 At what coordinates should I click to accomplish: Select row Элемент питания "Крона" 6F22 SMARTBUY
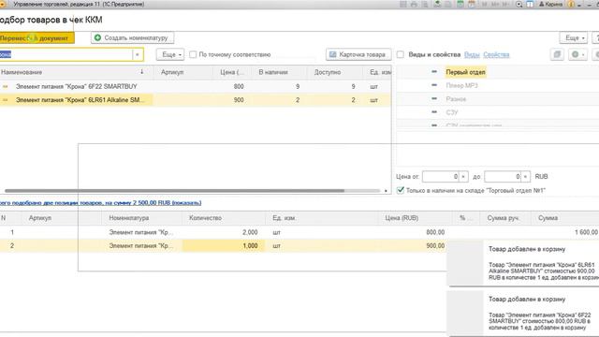tap(195, 87)
